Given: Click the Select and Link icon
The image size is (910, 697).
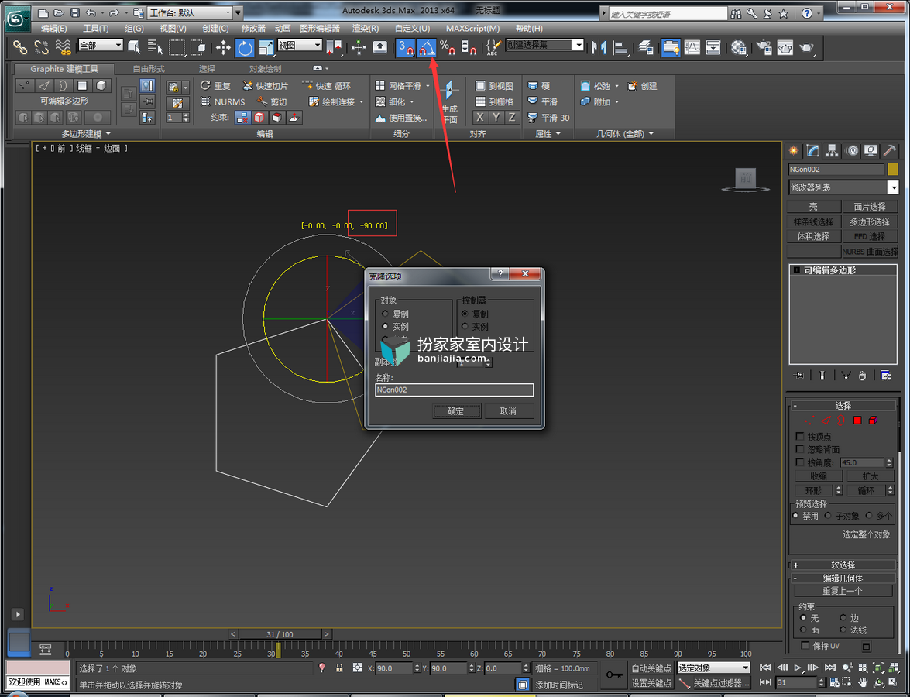Looking at the screenshot, I should (x=19, y=47).
